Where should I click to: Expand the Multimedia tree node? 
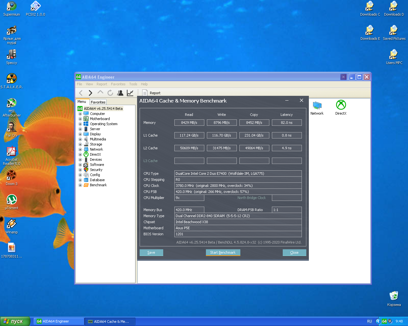point(80,139)
